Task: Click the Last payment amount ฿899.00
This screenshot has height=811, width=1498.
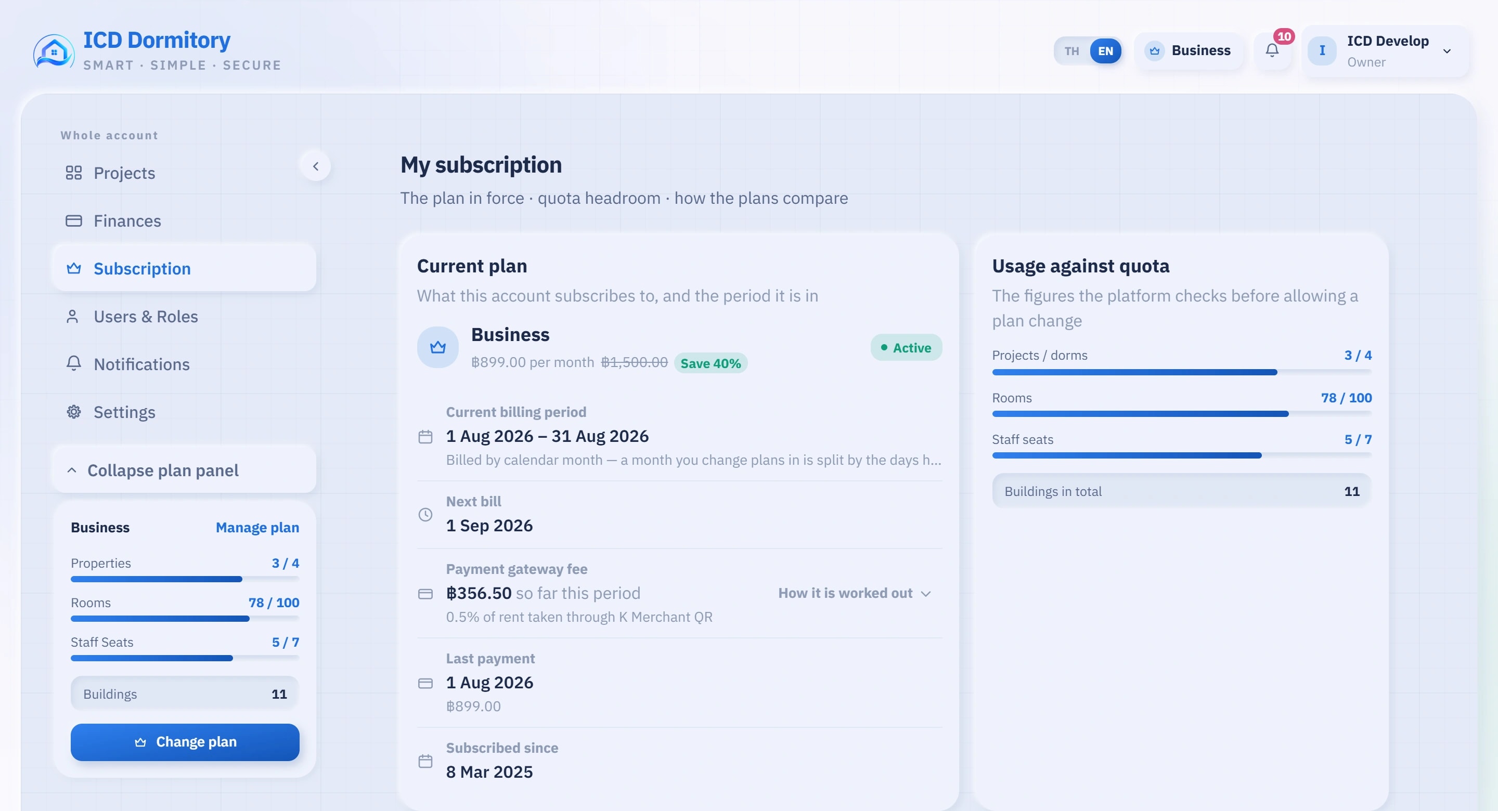Action: pos(473,707)
